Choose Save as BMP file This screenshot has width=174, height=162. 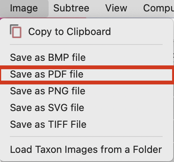point(48,57)
